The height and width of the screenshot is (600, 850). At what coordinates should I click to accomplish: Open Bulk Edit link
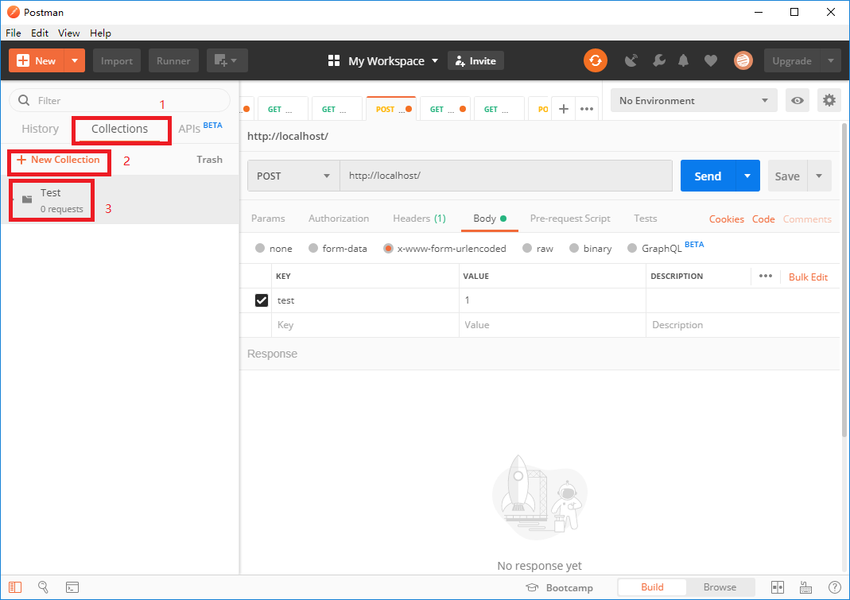[808, 277]
